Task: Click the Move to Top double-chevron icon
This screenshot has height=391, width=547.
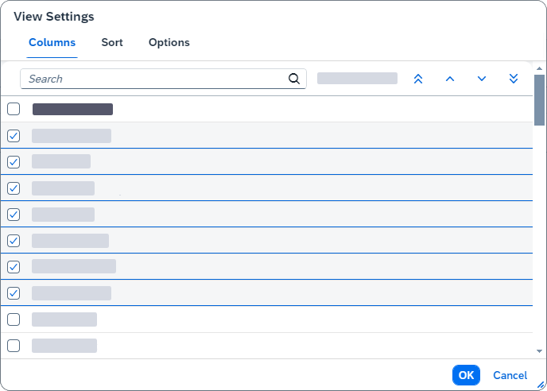Action: (418, 79)
